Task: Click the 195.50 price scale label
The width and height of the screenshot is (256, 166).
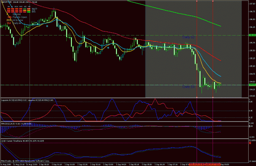Action: [x=252, y=51]
